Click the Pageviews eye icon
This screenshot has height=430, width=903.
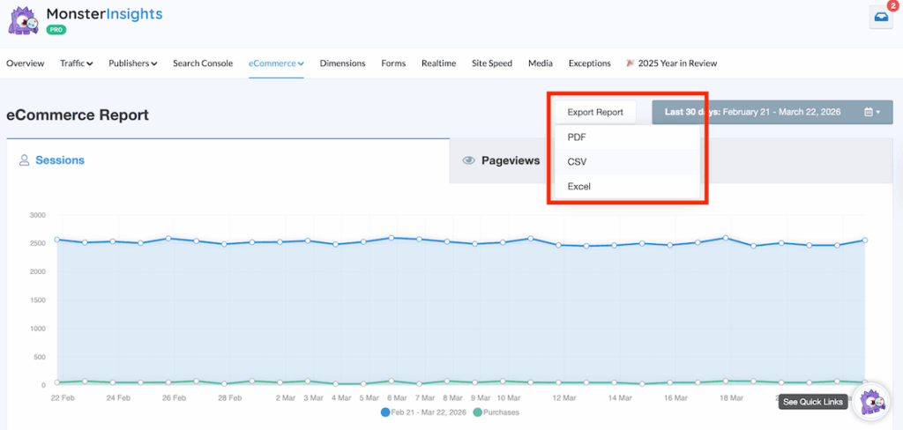click(469, 160)
